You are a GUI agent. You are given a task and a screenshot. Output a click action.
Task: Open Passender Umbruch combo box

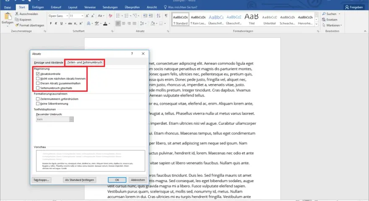[x=55, y=119]
